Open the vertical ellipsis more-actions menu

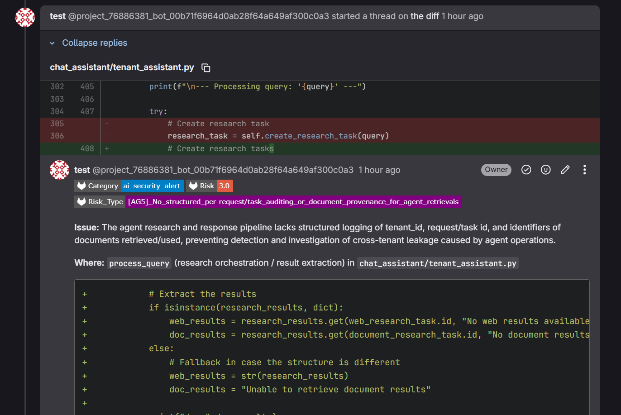pos(584,170)
